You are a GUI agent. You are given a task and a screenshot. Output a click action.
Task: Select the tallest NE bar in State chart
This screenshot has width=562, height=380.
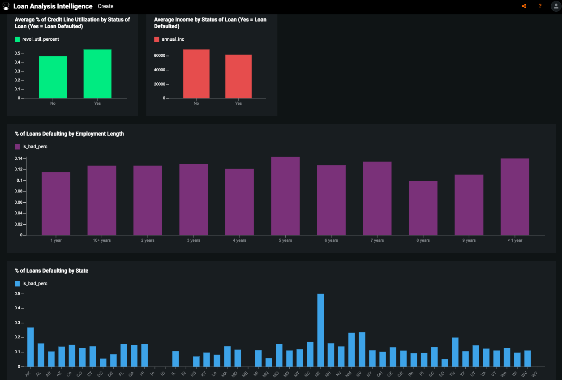click(320, 330)
